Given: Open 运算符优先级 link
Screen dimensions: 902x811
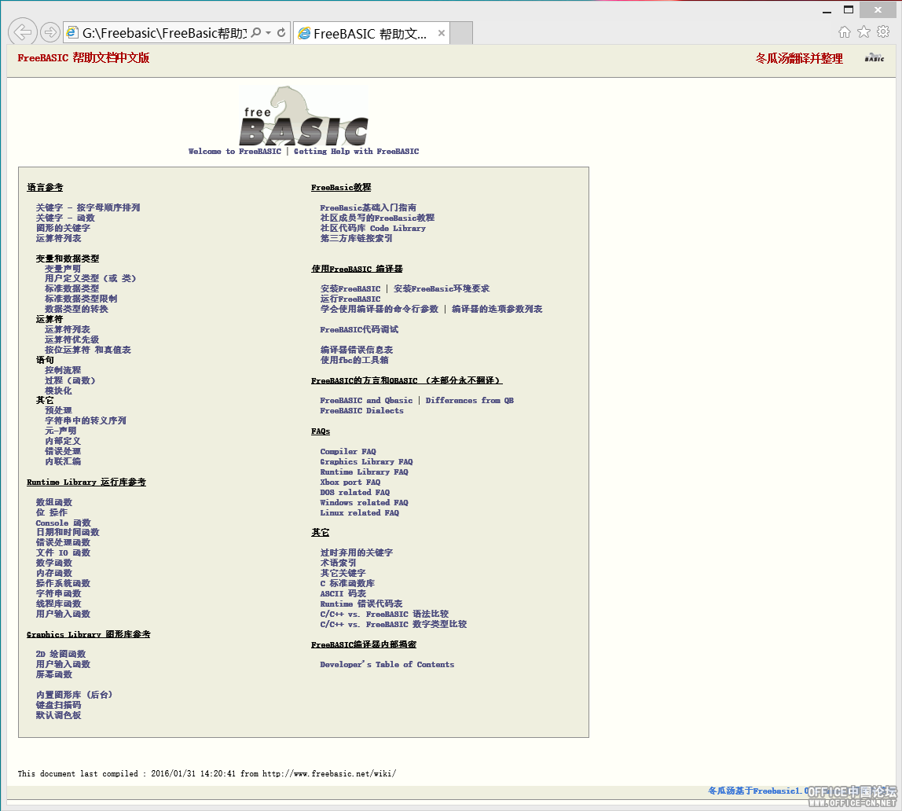Looking at the screenshot, I should click(x=72, y=339).
